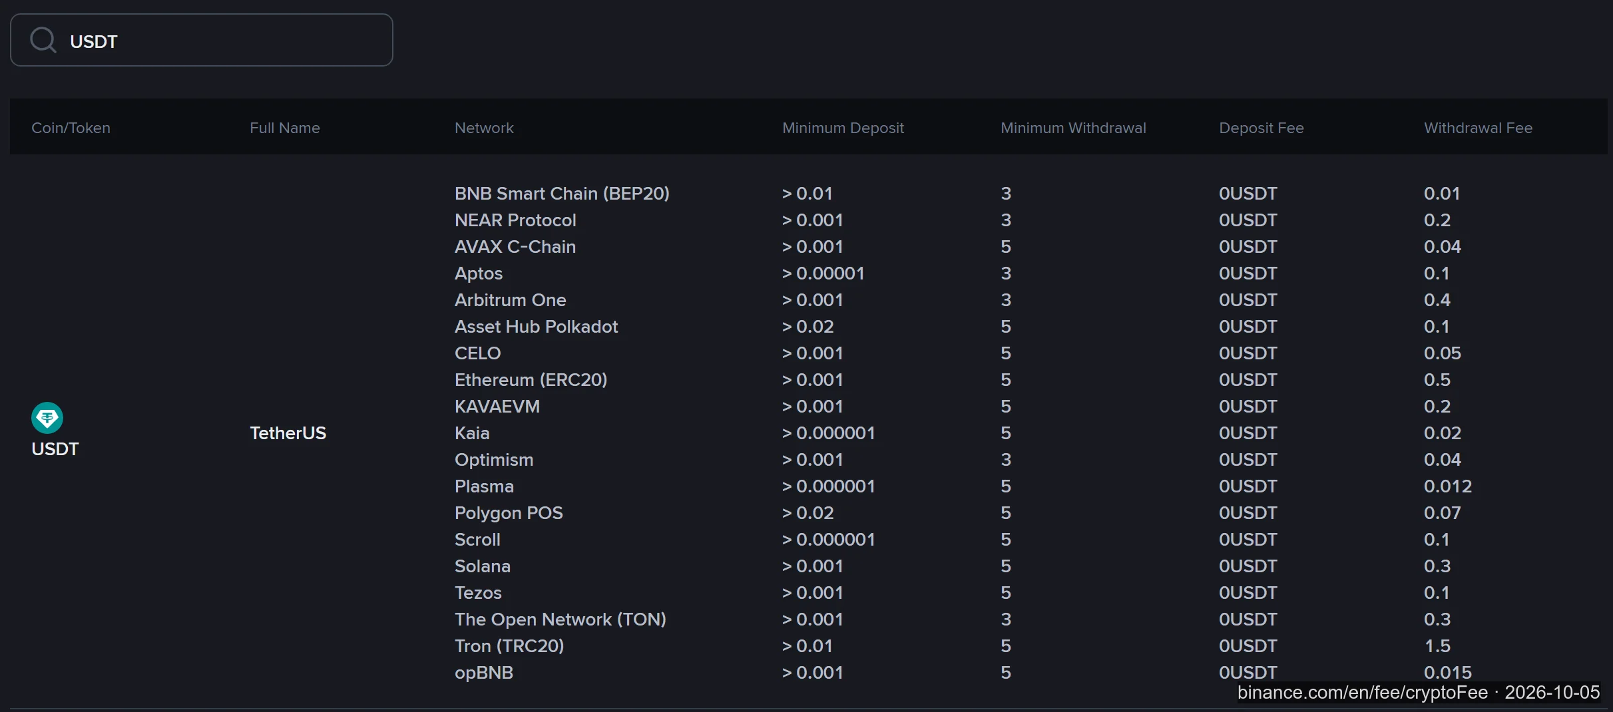Screen dimensions: 1613x712
Task: Click Asset Hub Polkadot minimum deposit > 0.02
Action: pos(807,327)
